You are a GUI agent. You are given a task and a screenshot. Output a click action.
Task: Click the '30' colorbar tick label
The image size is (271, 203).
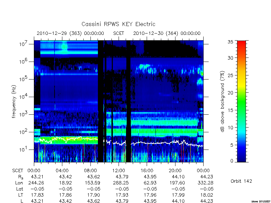[230, 58]
